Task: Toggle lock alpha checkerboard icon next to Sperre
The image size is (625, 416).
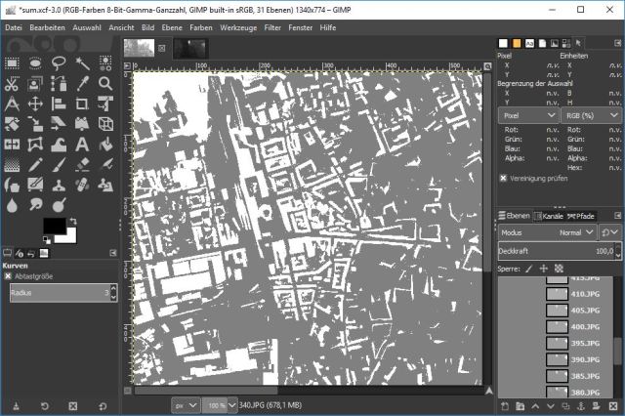Action: point(559,269)
